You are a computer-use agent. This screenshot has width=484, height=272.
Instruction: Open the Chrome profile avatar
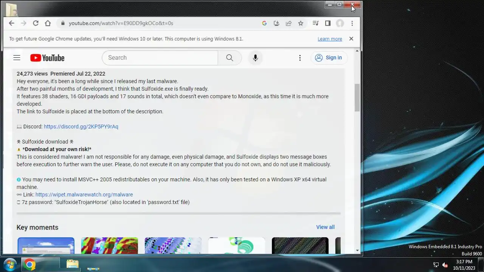[340, 23]
